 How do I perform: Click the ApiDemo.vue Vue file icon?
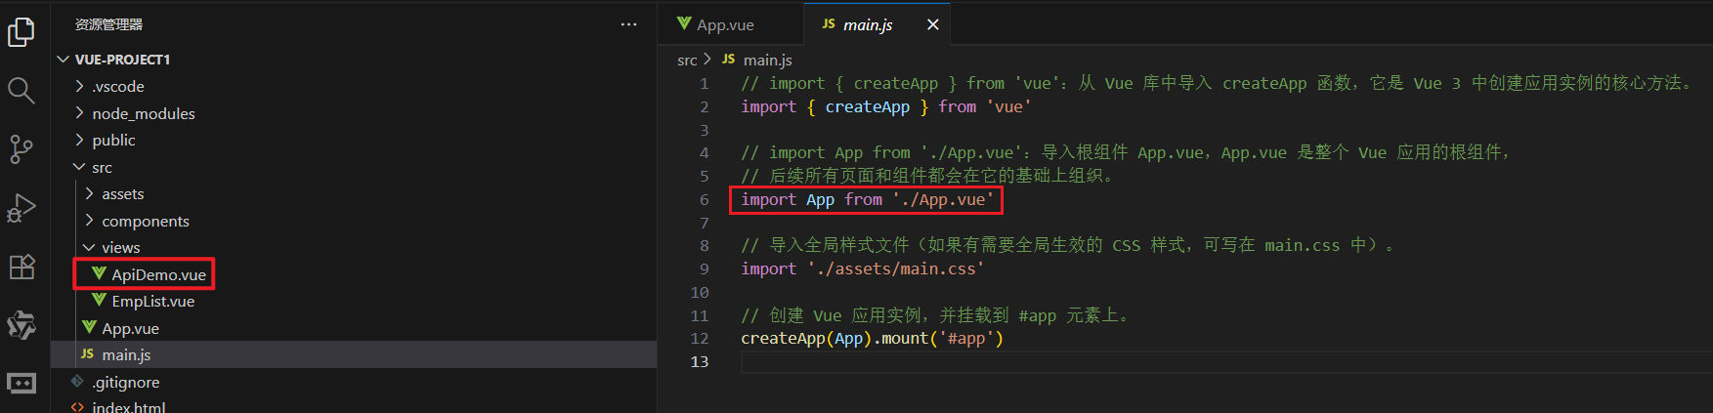click(100, 273)
